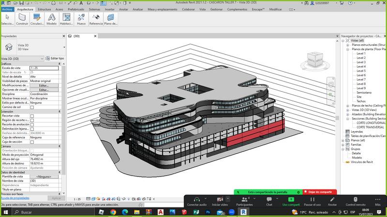This screenshot has height=217, width=387.
Task: Check the Caja de sección option
Action: point(32,142)
